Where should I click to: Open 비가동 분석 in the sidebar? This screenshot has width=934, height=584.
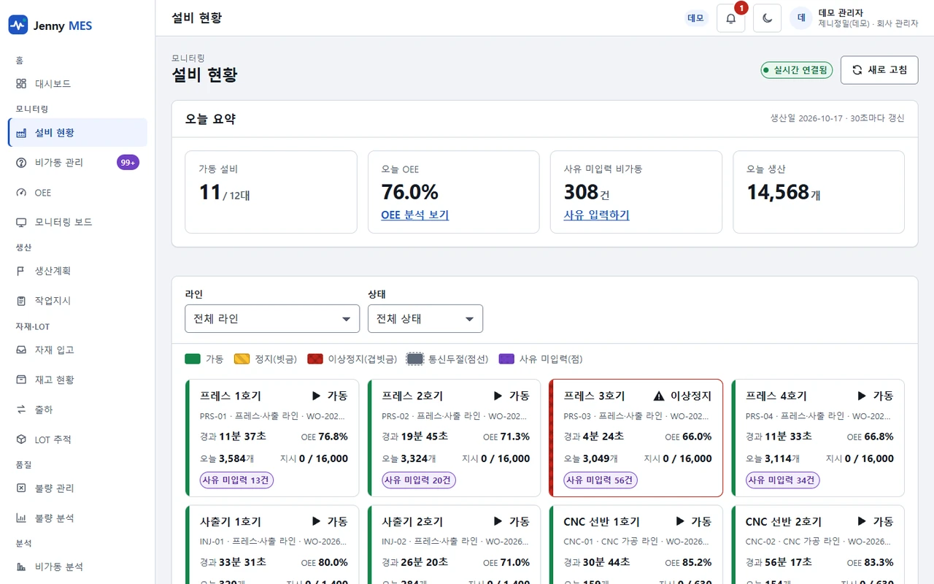click(x=77, y=566)
